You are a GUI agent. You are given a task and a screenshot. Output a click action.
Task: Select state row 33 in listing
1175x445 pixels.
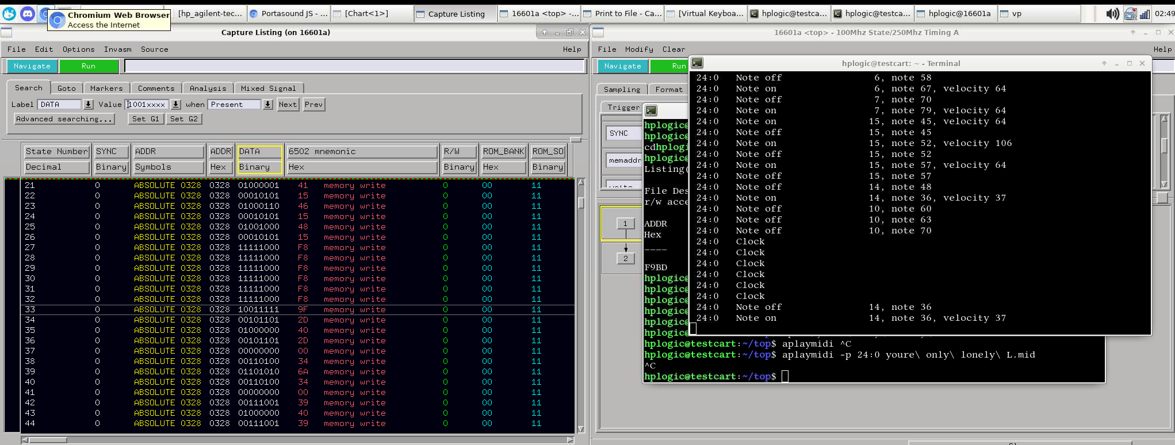coord(297,309)
